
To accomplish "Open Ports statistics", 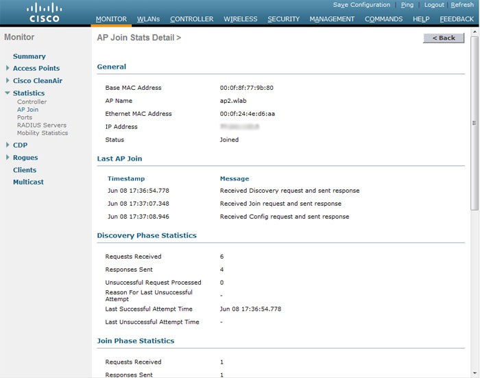I will pyautogui.click(x=25, y=117).
